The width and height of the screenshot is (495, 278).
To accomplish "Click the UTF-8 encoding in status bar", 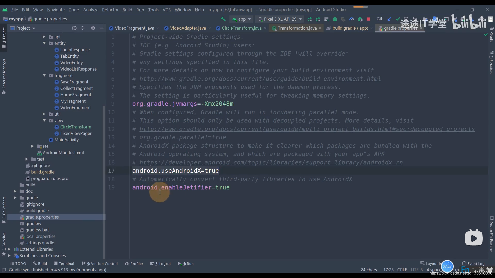I will (x=417, y=270).
